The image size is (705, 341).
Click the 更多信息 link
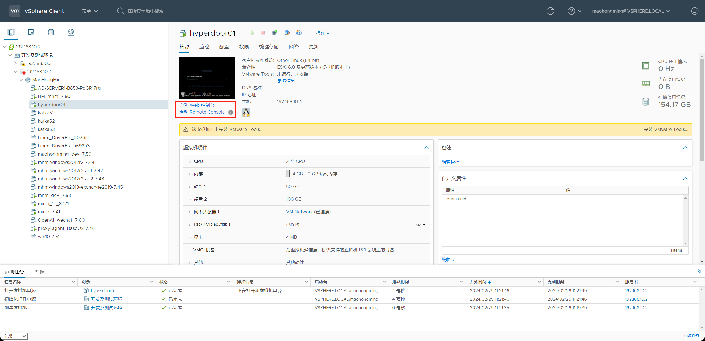point(286,81)
